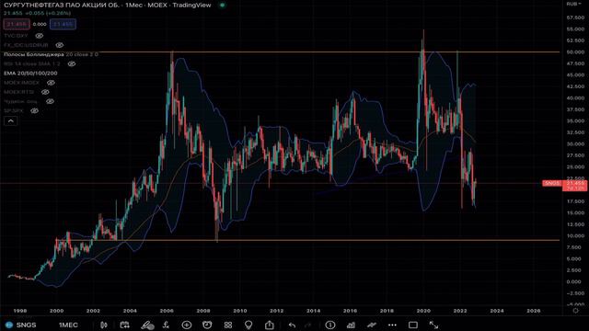Create an alert with the alarm clock icon
The height and width of the screenshot is (331, 589).
tap(207, 325)
